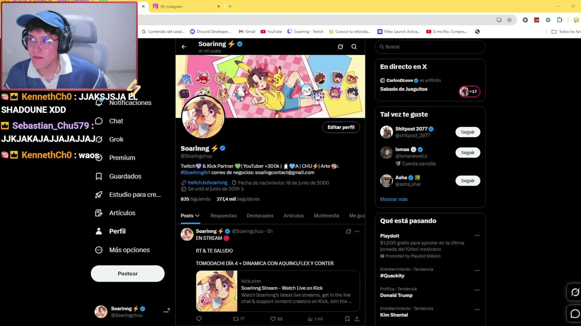Click the Postear button
581x326 pixels.
(128, 273)
